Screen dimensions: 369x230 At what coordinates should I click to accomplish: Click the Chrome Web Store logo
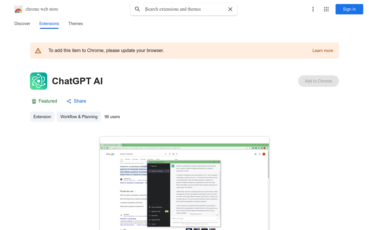click(18, 9)
